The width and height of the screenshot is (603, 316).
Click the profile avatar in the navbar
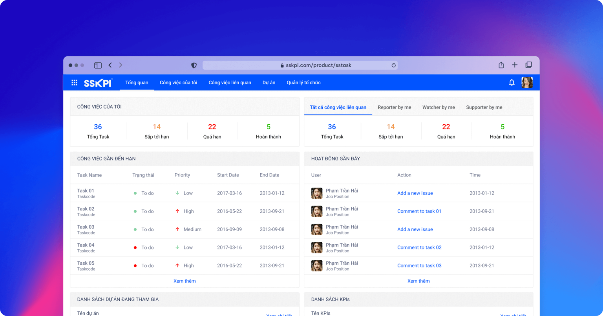[527, 82]
